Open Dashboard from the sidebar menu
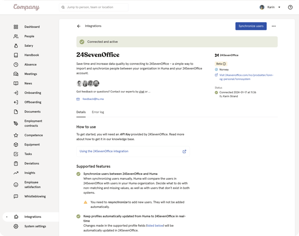 click(x=32, y=27)
